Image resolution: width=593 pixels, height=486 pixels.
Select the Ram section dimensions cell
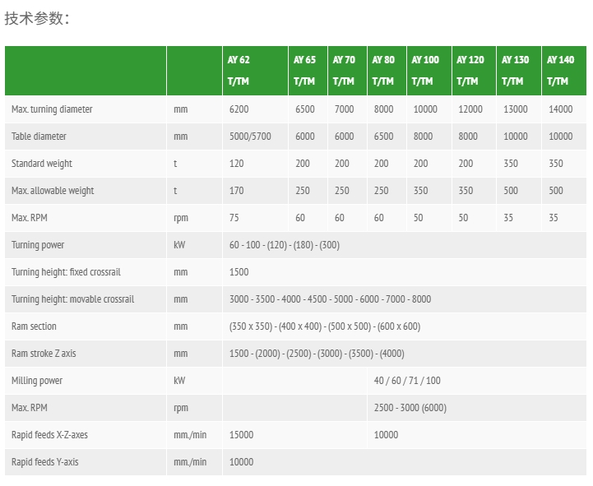[405, 326]
